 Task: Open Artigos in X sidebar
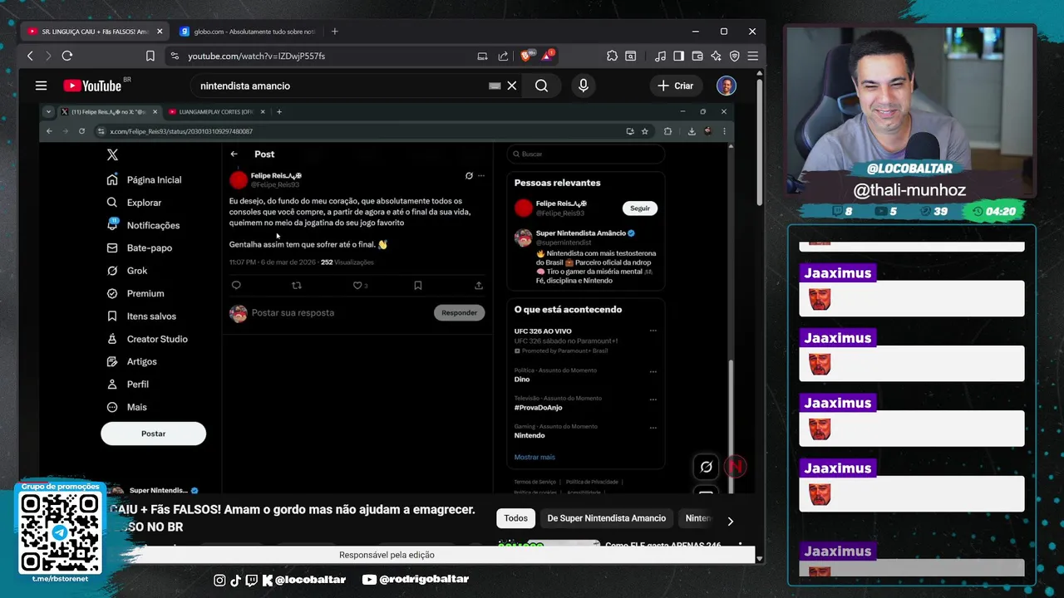(132, 361)
